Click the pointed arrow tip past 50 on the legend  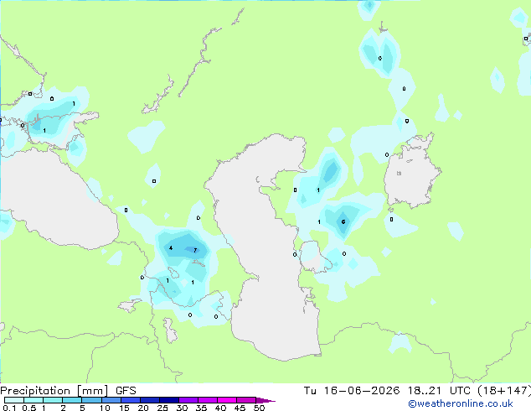click(x=265, y=400)
